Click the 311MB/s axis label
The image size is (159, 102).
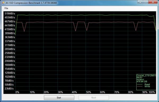tap(10, 45)
